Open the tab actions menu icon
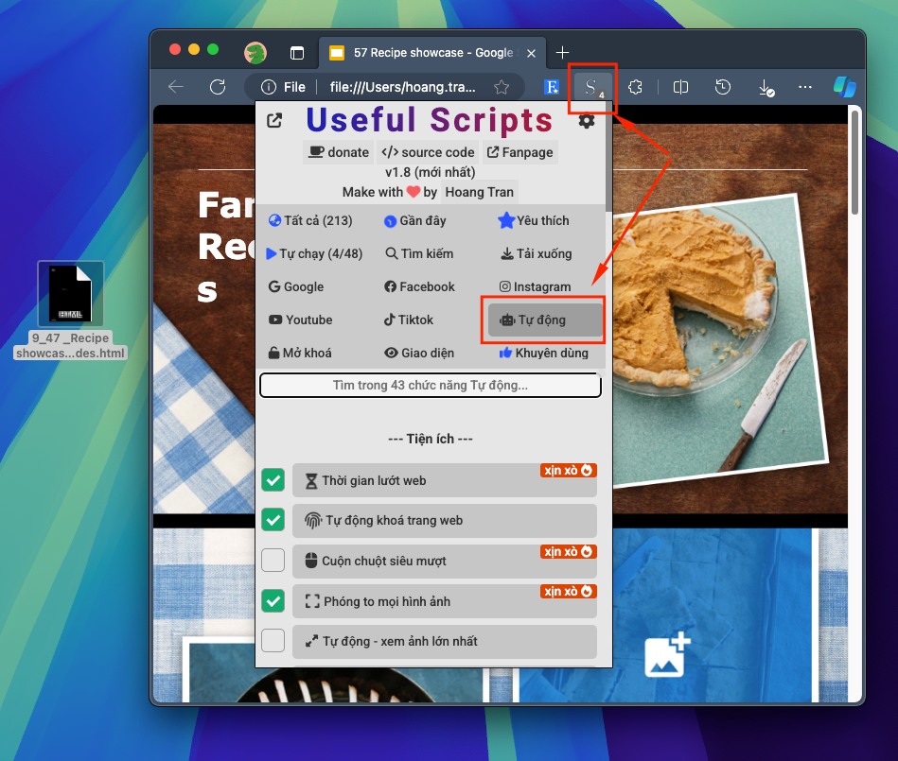The height and width of the screenshot is (761, 898). pos(297,53)
